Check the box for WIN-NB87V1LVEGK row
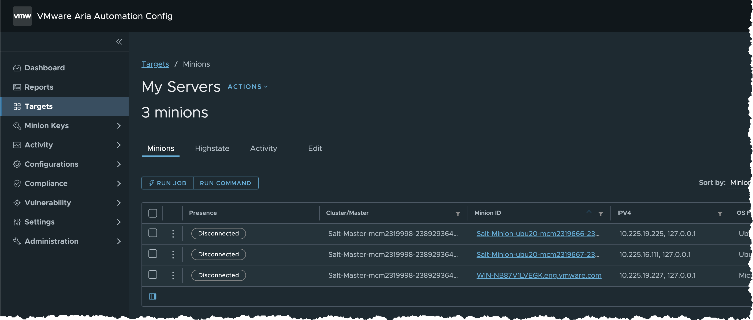This screenshot has width=753, height=320. [152, 275]
